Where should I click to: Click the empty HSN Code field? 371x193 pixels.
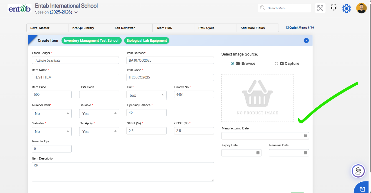click(x=99, y=95)
